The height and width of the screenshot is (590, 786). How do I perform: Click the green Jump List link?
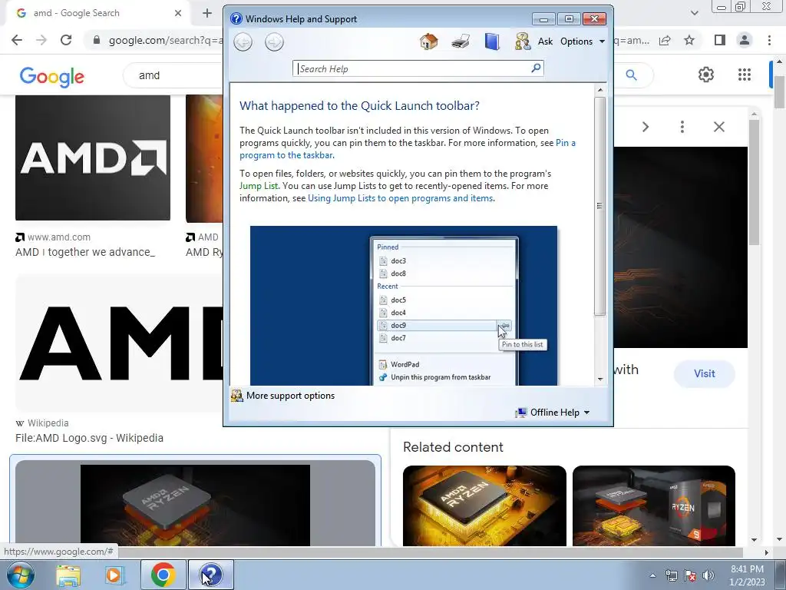point(259,186)
